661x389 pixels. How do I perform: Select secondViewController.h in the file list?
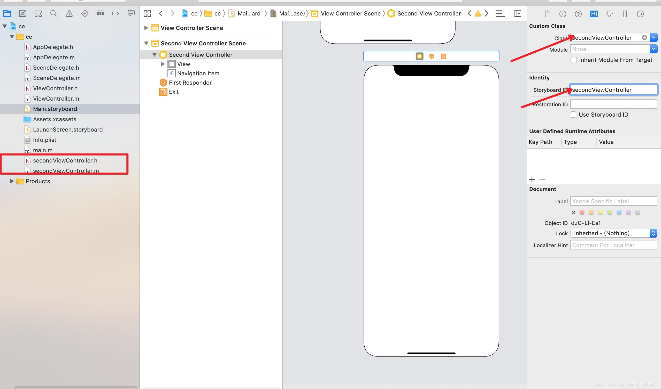click(x=65, y=160)
